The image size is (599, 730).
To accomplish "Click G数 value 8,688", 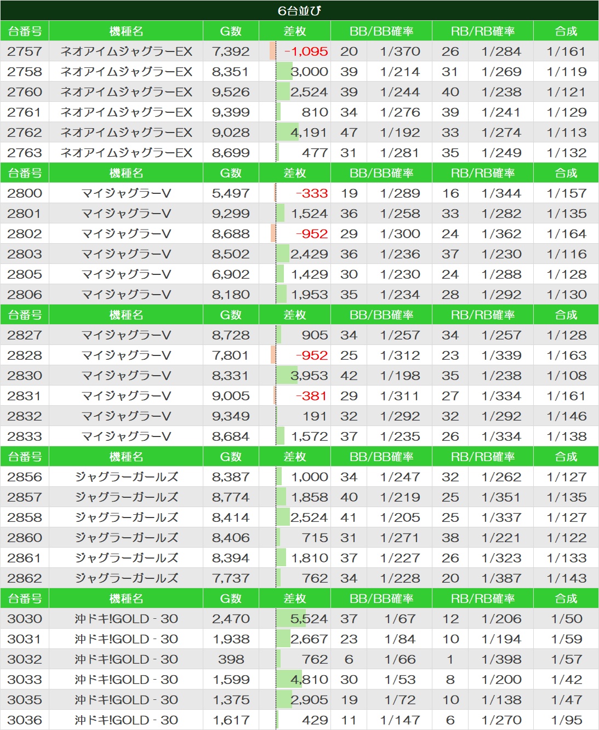I will 231,234.
